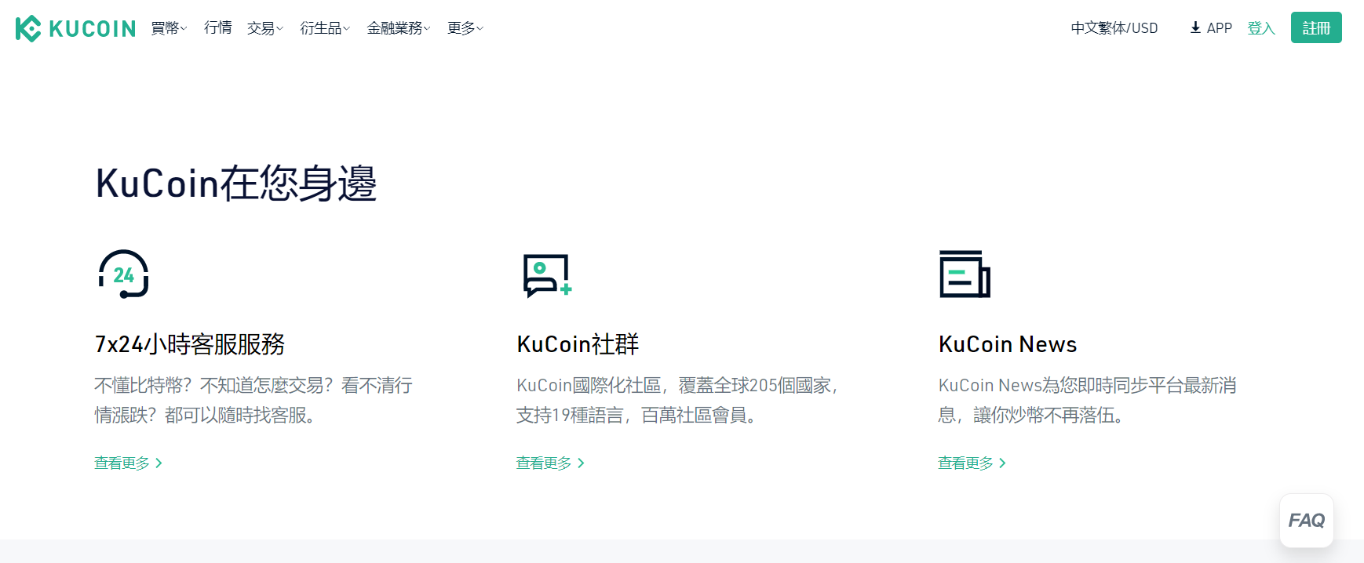Click the KuCoin logo

tap(75, 28)
